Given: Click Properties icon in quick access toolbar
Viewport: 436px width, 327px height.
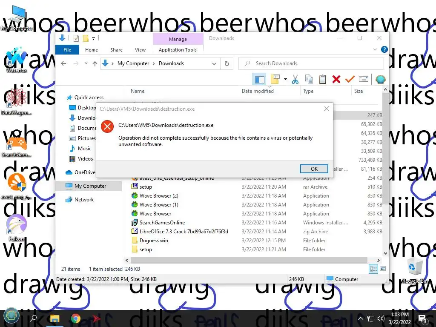Looking at the screenshot, I should coord(76,38).
